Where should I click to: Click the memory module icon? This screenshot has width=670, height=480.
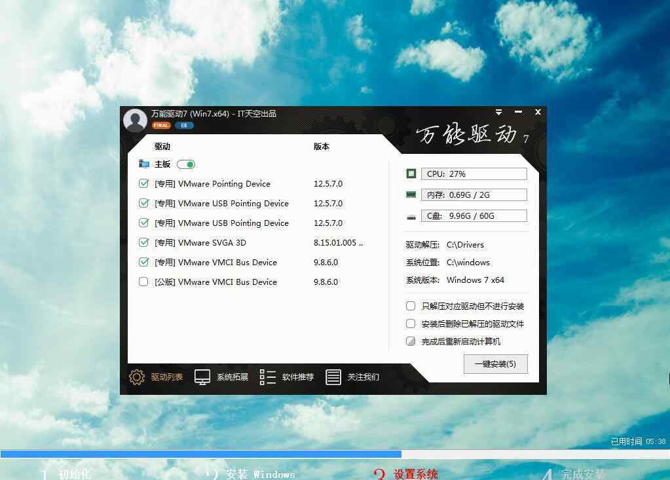[411, 194]
